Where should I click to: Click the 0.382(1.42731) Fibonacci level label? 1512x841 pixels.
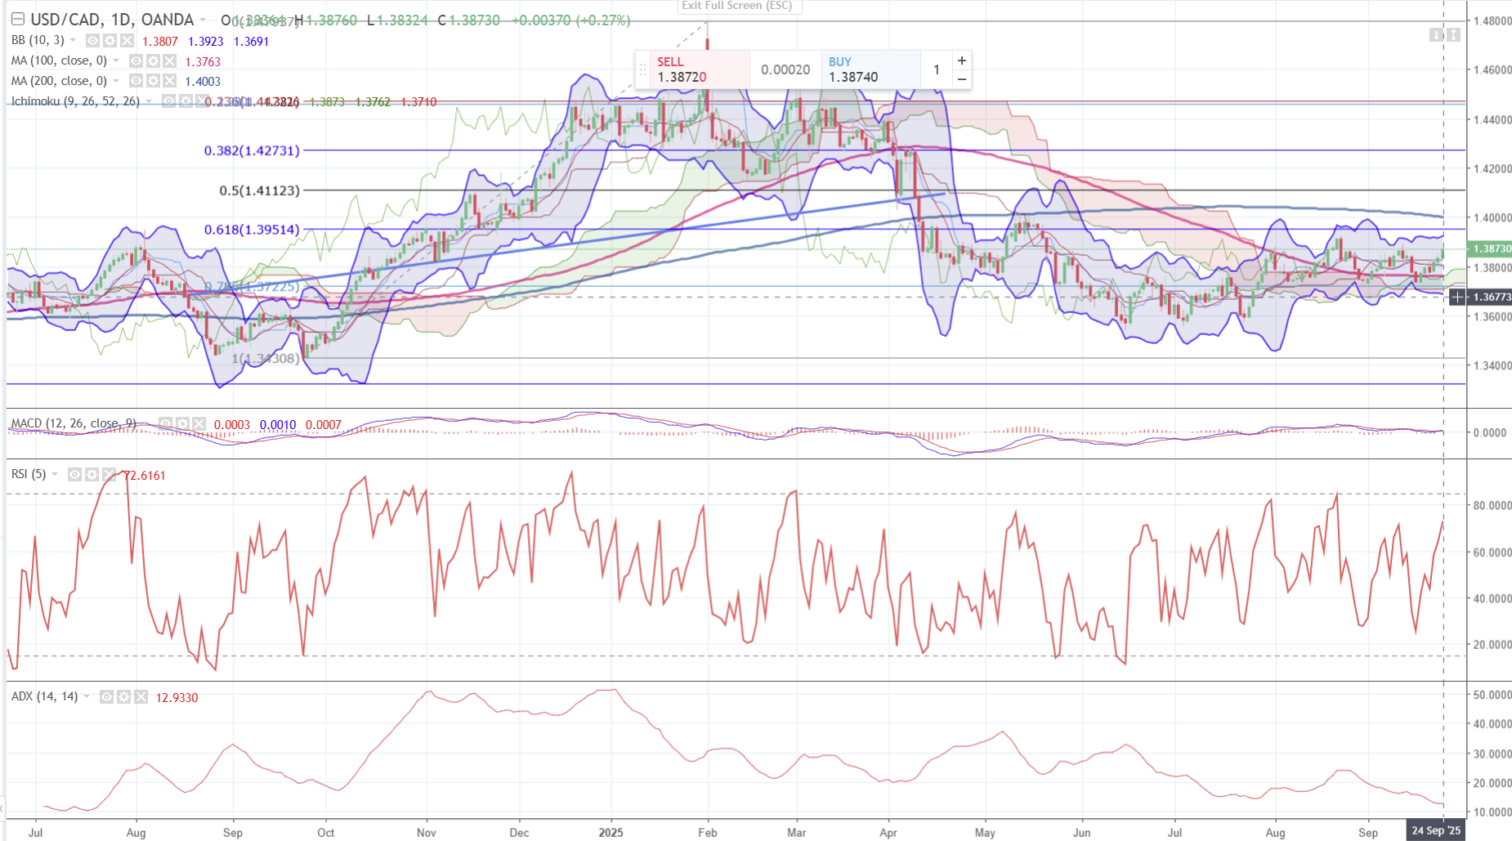(252, 150)
